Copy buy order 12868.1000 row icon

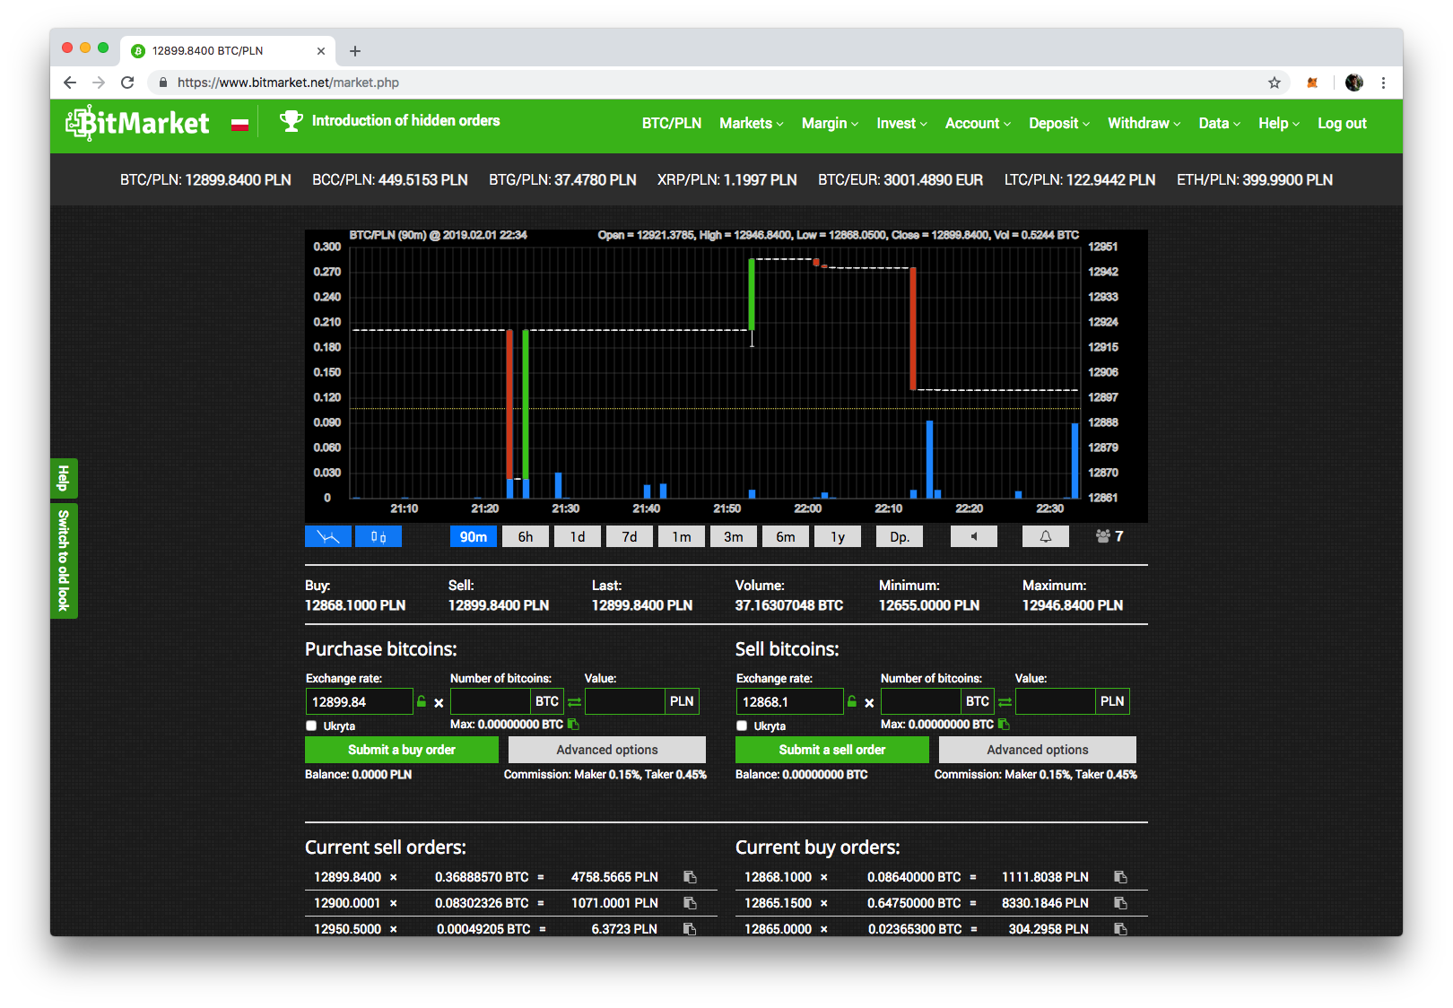coord(1120,877)
